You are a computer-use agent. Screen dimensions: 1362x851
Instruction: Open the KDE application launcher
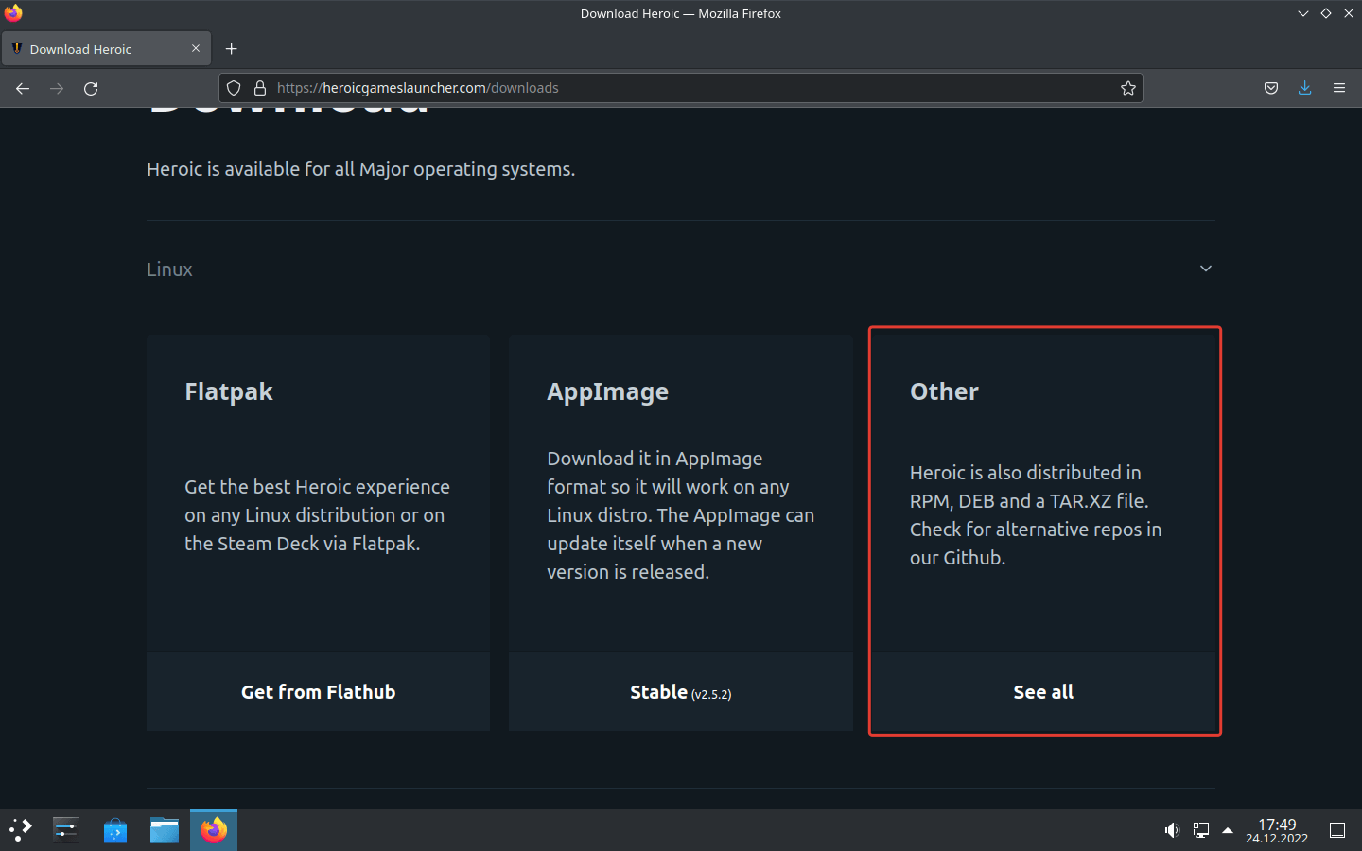pos(21,830)
